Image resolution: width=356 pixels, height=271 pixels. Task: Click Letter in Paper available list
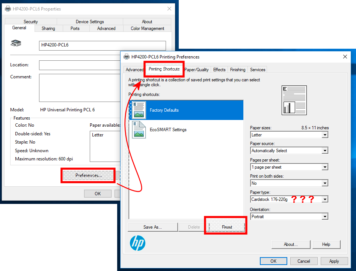[x=98, y=135]
